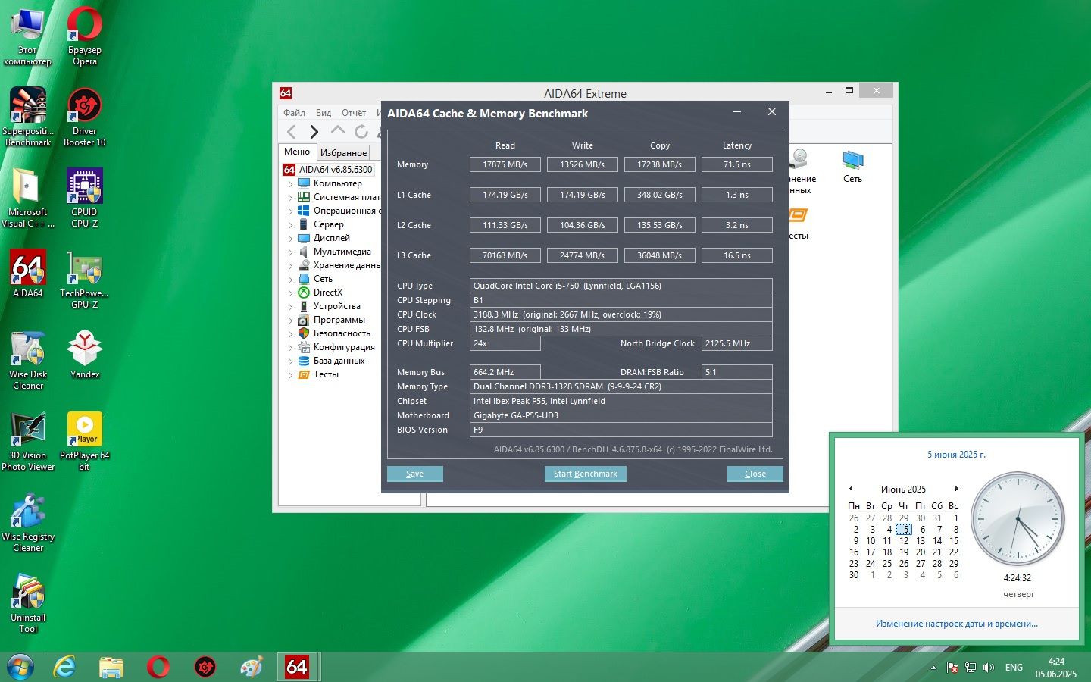Expand the Безопасность tree node

click(290, 333)
